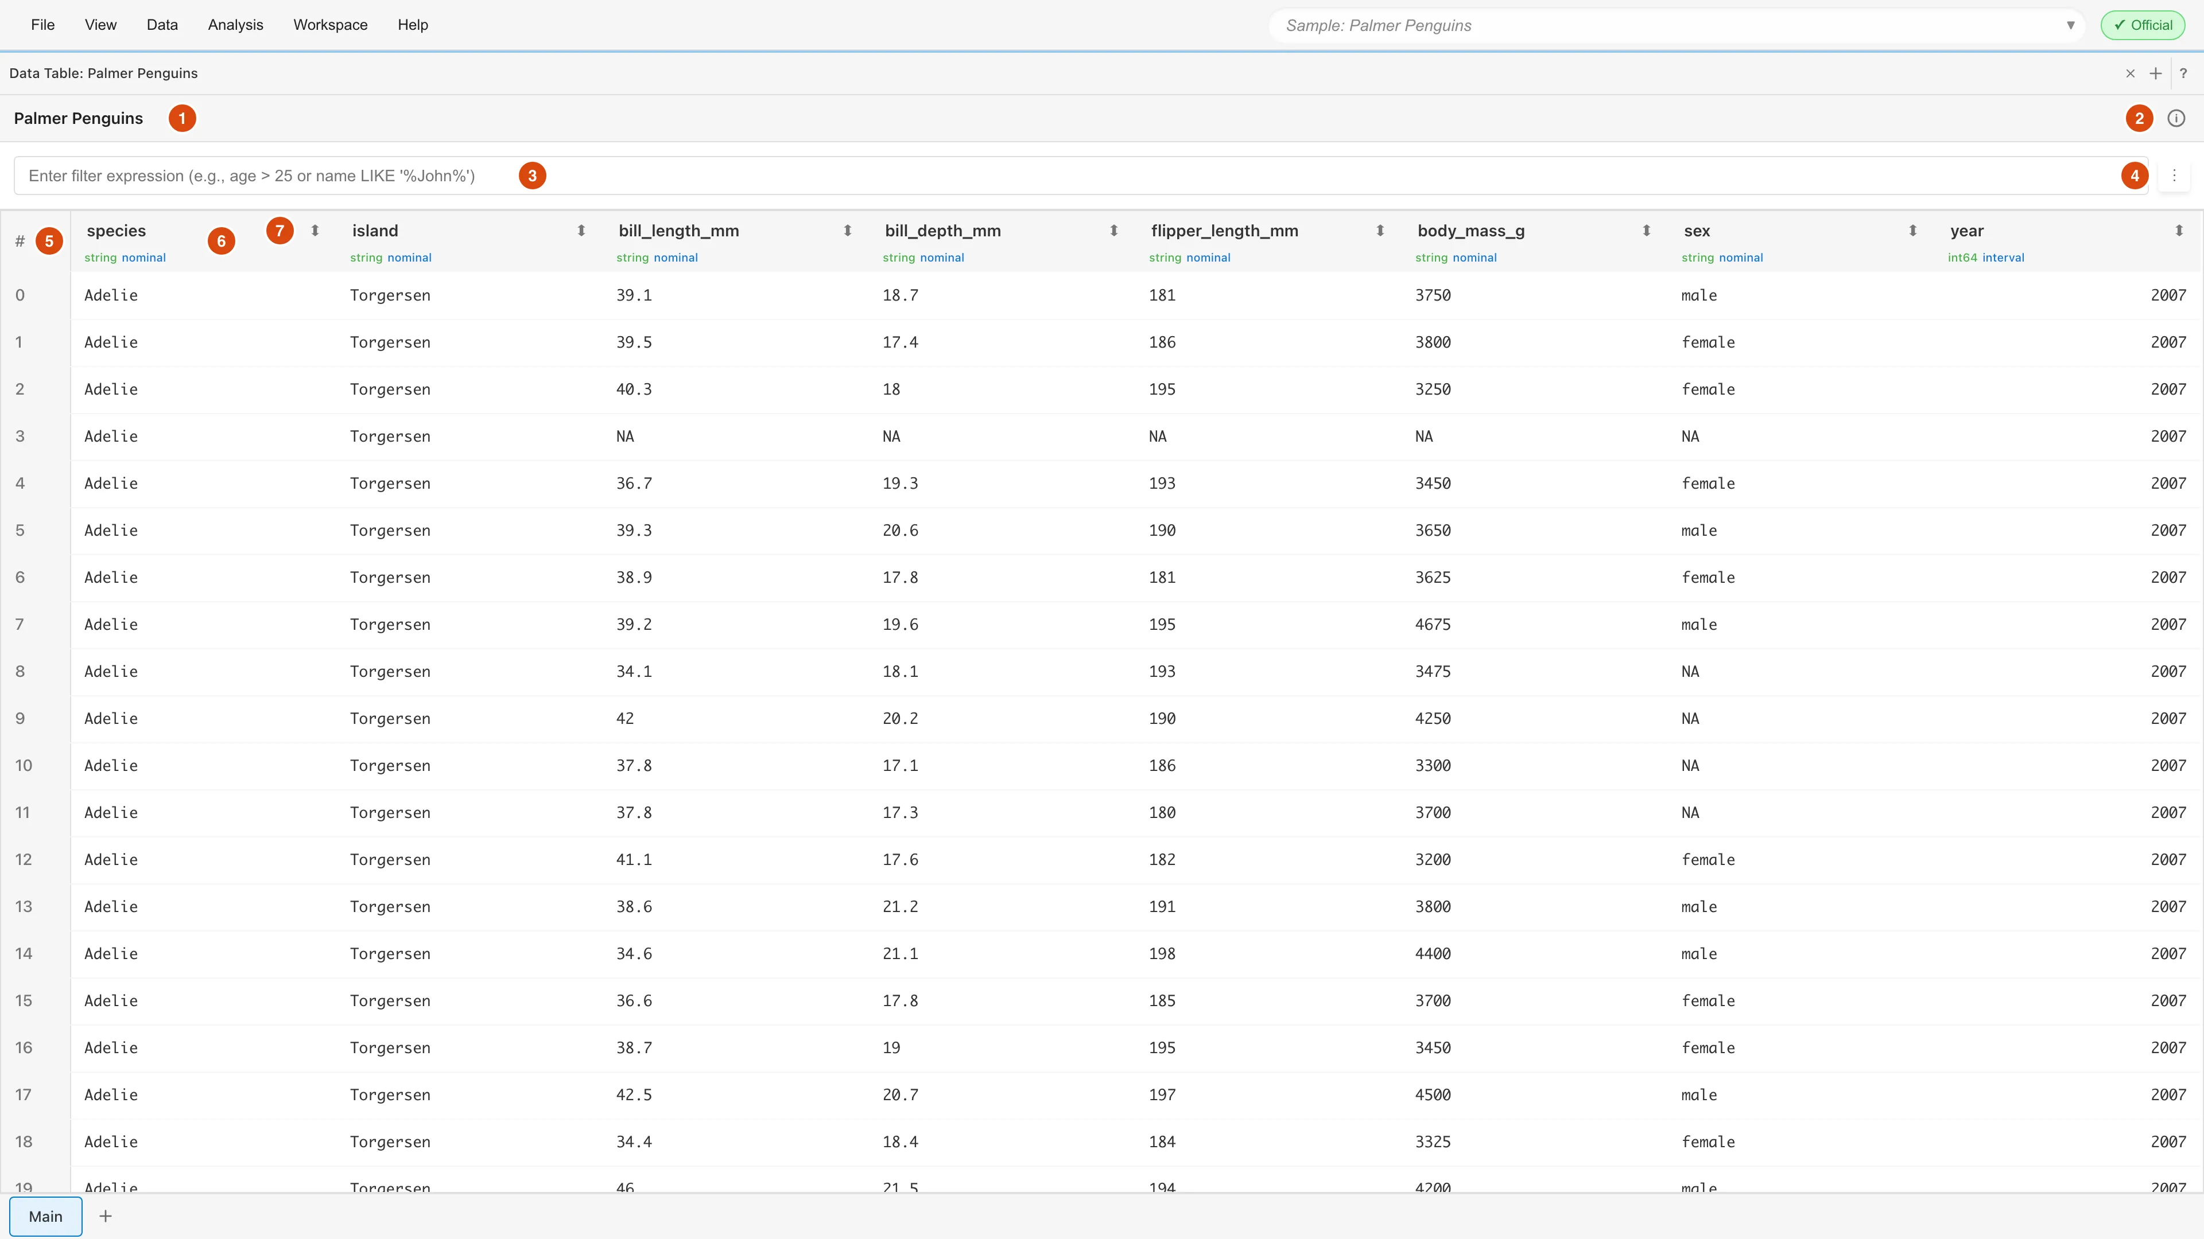The image size is (2204, 1239).
Task: Click body mass cell 4500 in row 17
Action: [1433, 1094]
